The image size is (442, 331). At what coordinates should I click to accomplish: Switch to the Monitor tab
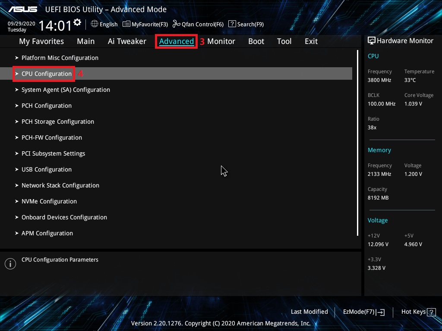click(221, 41)
